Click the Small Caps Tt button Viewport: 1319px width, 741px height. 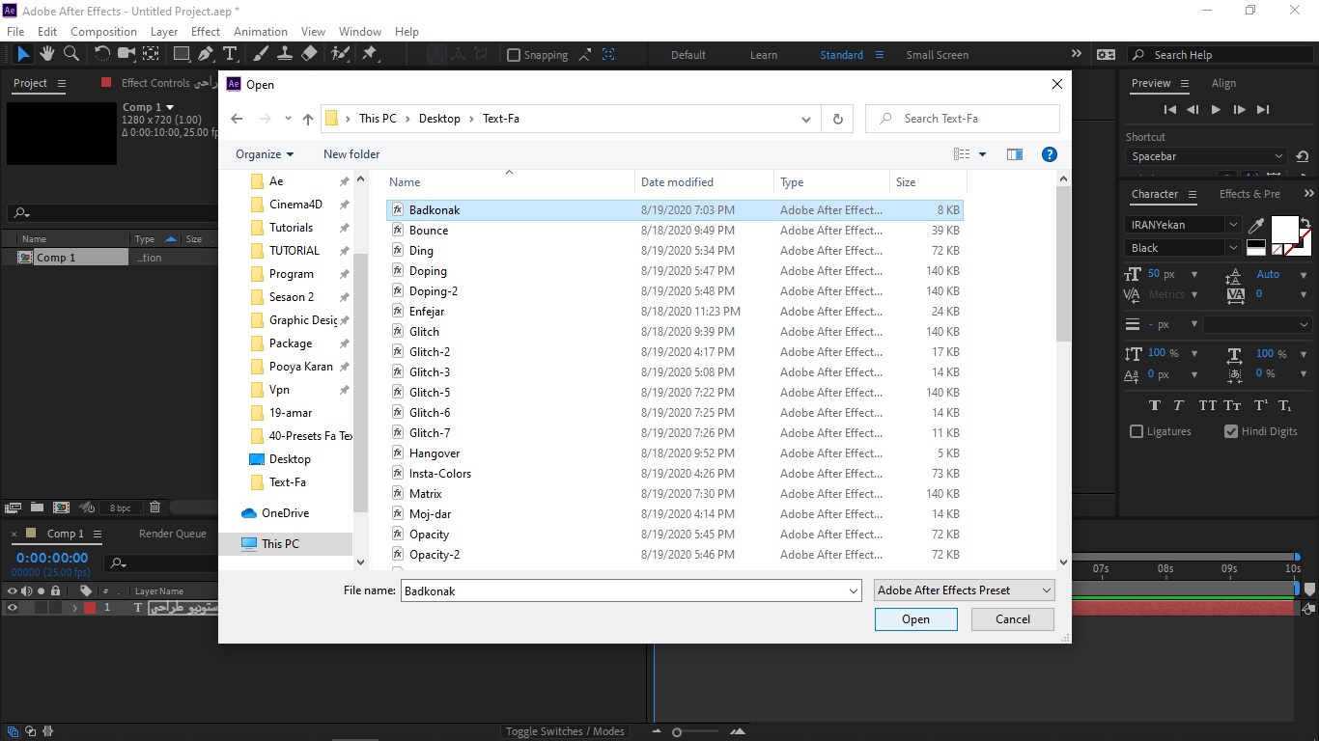pos(1232,405)
